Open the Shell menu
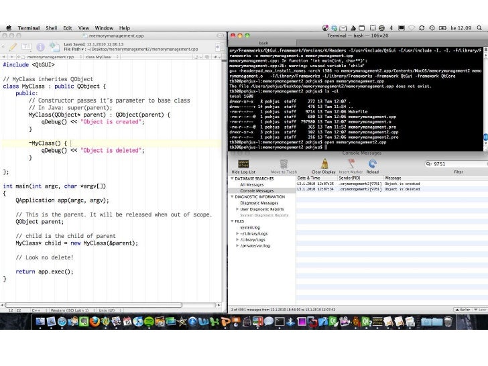This screenshot has height=366, width=488. [x=51, y=28]
